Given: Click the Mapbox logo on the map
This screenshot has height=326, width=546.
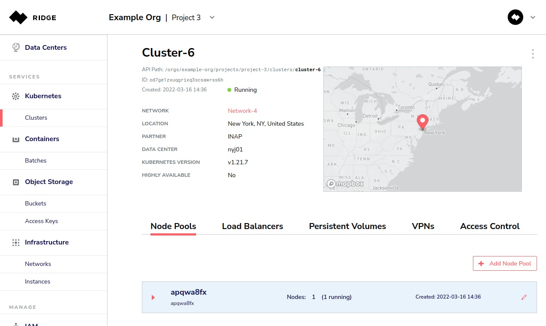Looking at the screenshot, I should point(345,184).
